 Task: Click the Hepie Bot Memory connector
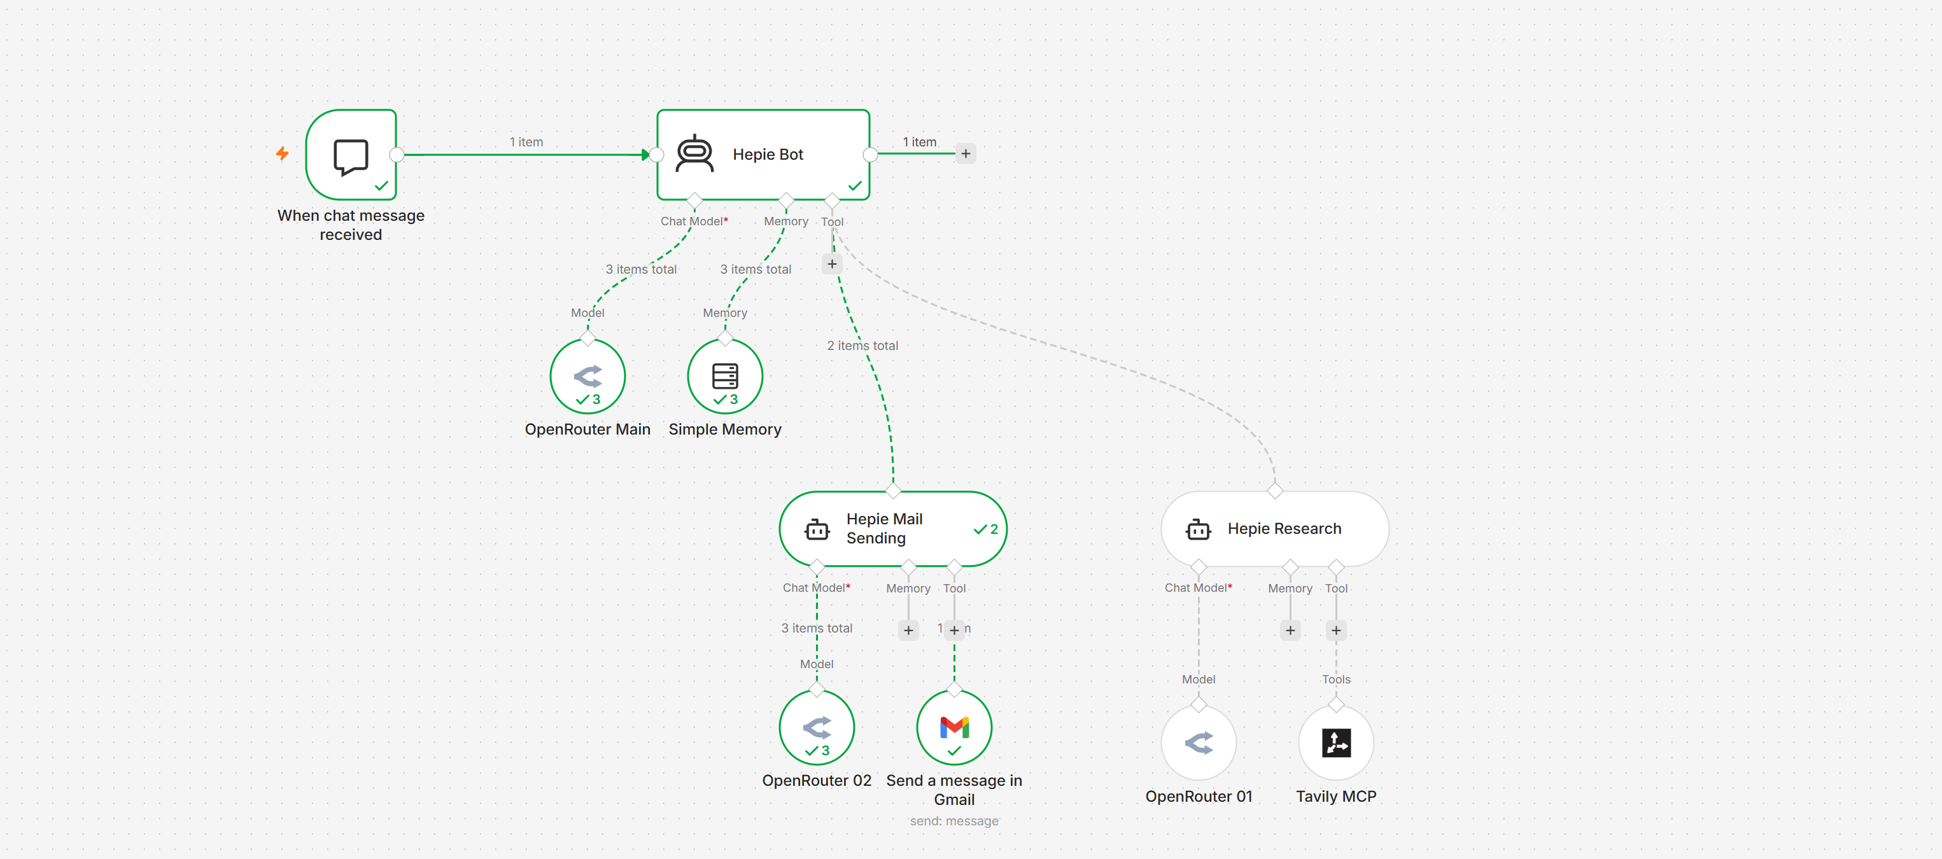[786, 200]
